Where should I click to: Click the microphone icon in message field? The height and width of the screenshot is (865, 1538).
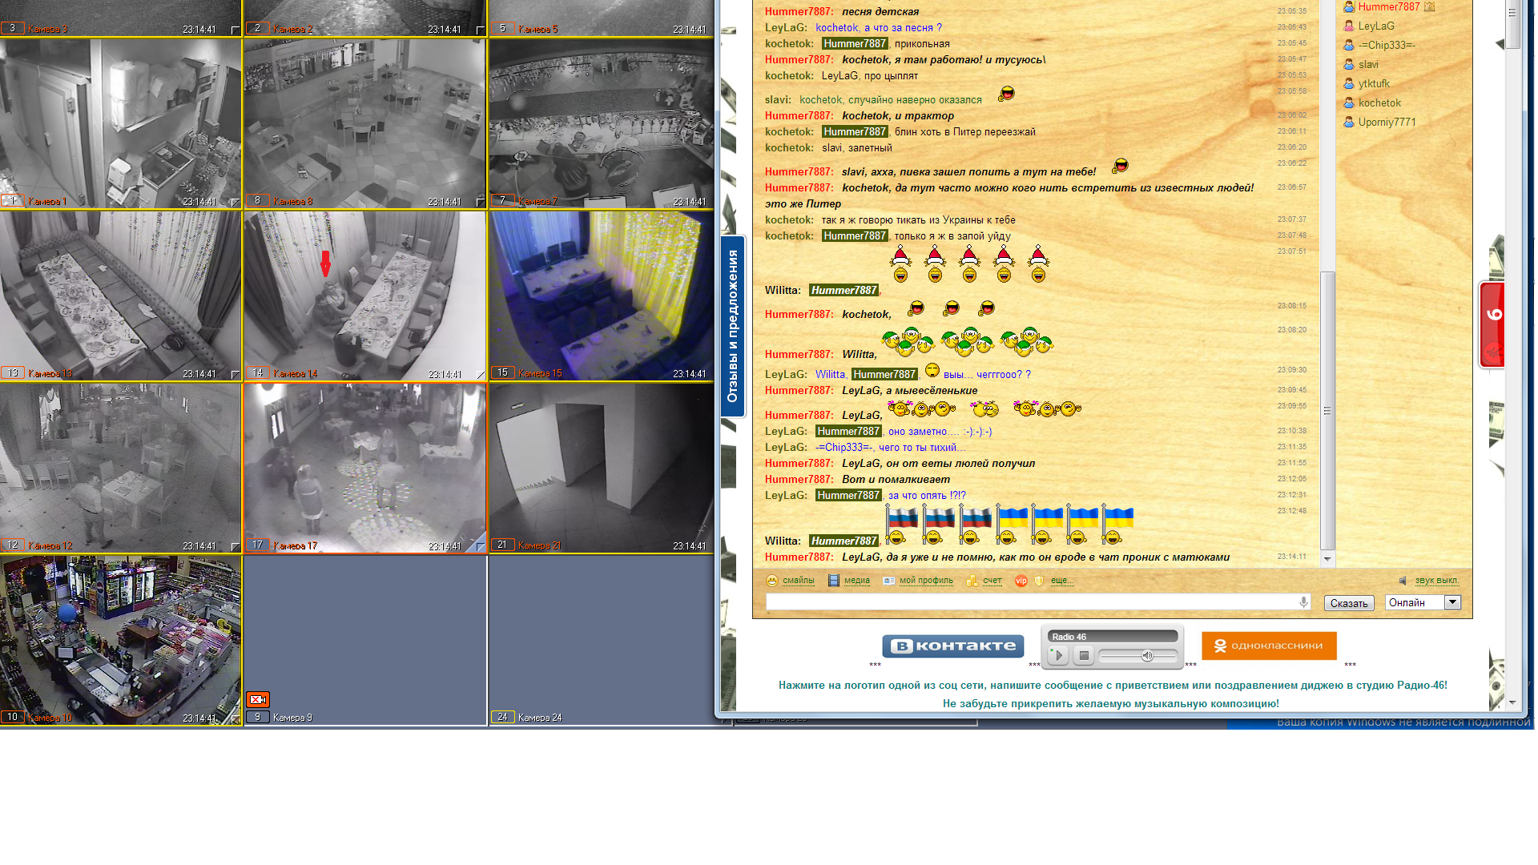click(1303, 602)
